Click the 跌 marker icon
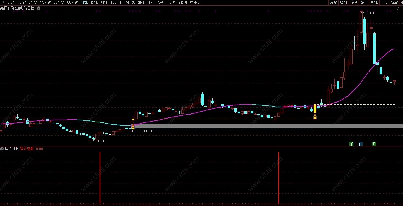 374,144
